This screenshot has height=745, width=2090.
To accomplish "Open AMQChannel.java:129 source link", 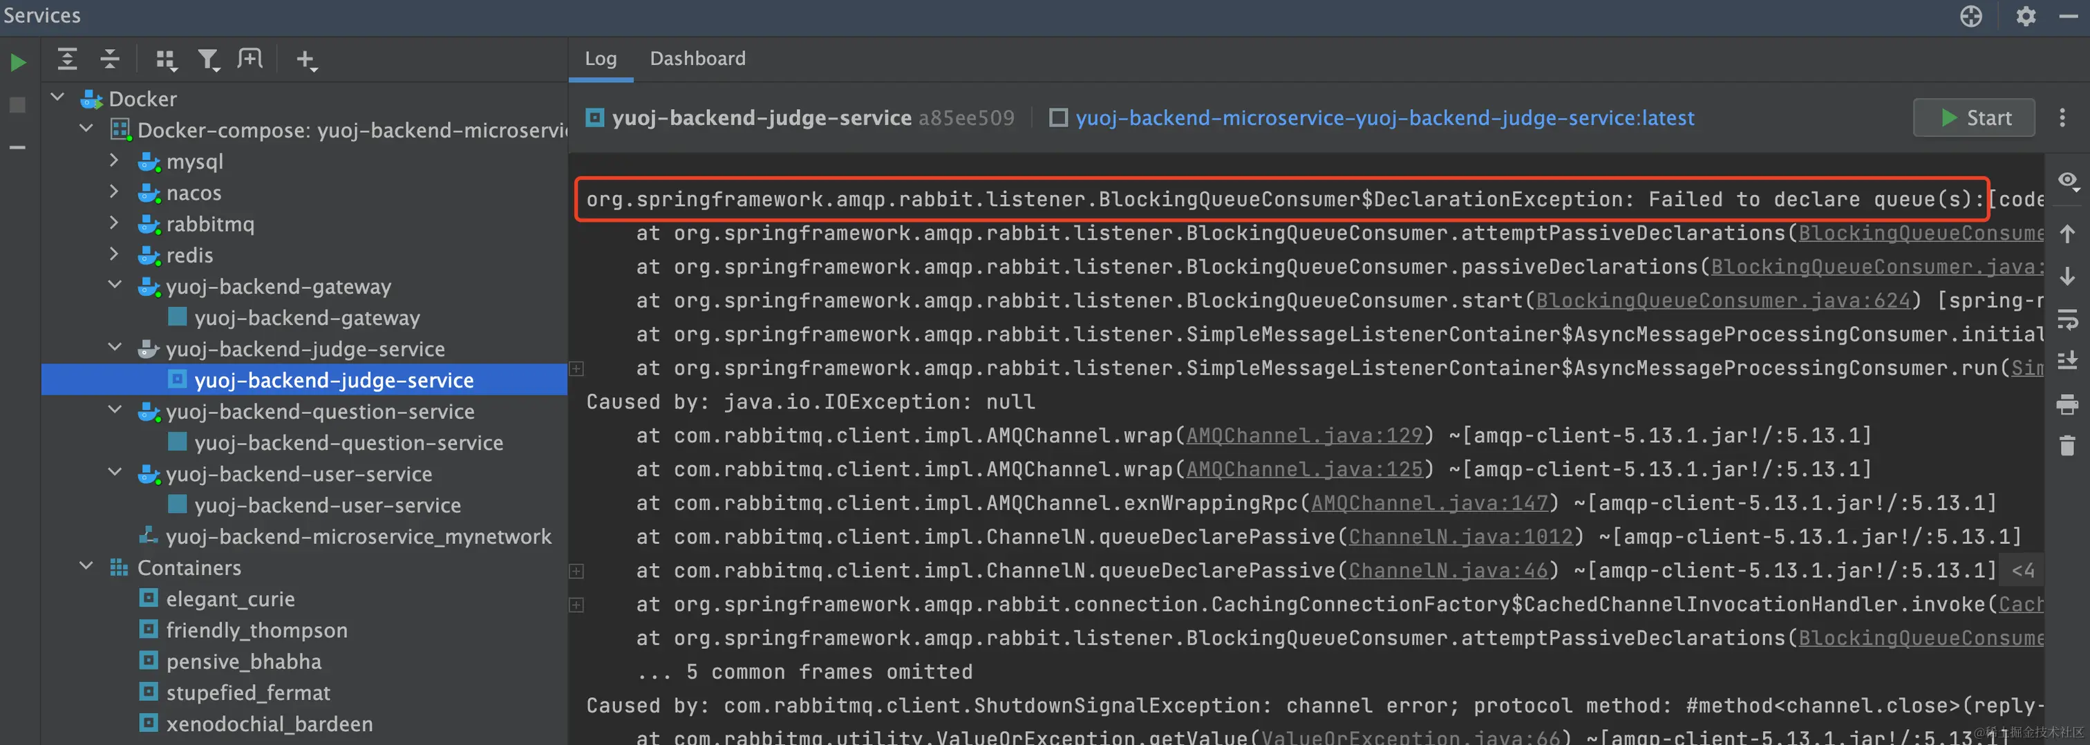I will point(1305,435).
